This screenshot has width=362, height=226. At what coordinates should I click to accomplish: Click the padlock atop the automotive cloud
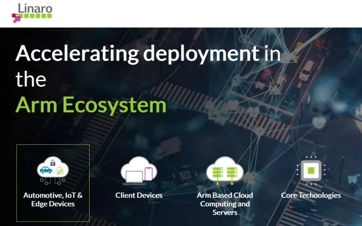53,162
